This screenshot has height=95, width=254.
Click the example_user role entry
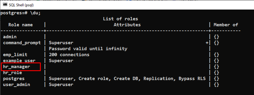19,61
